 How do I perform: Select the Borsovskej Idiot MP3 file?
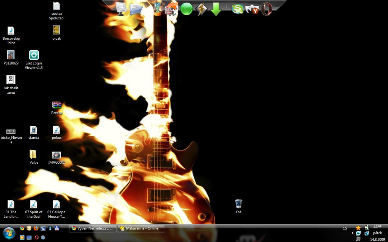pos(11,36)
